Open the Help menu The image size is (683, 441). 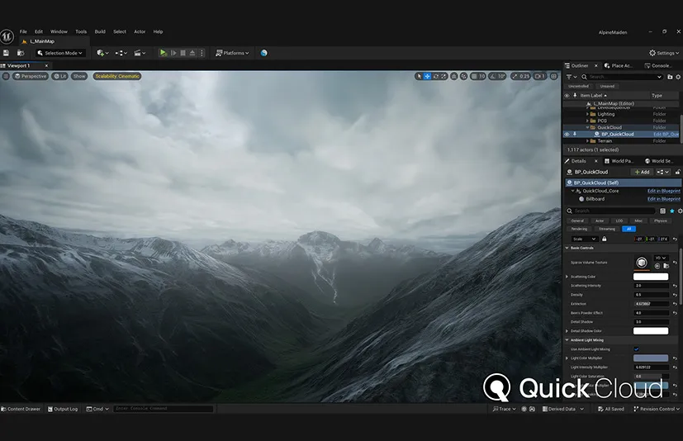coord(158,31)
